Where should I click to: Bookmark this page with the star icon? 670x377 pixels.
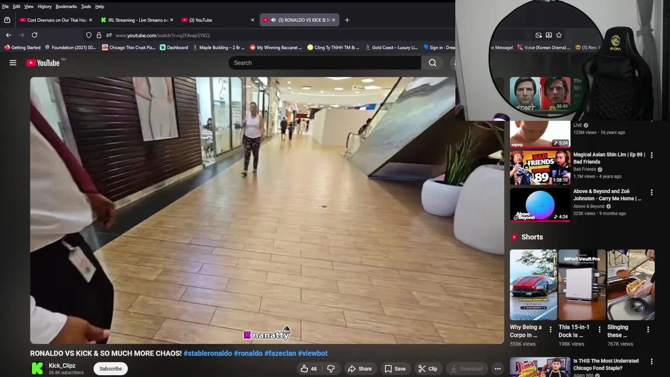coord(559,35)
